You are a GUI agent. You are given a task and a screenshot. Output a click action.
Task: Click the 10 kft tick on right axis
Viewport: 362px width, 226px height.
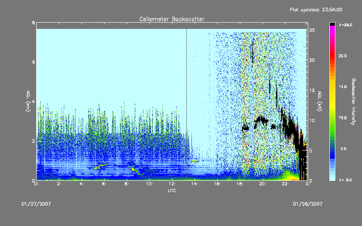point(312,120)
